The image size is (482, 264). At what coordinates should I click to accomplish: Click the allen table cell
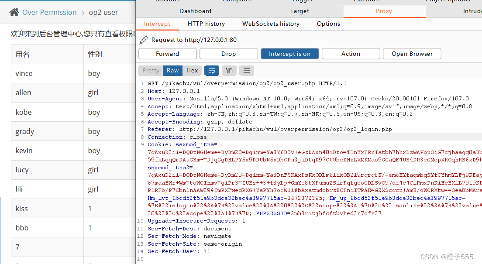point(47,93)
